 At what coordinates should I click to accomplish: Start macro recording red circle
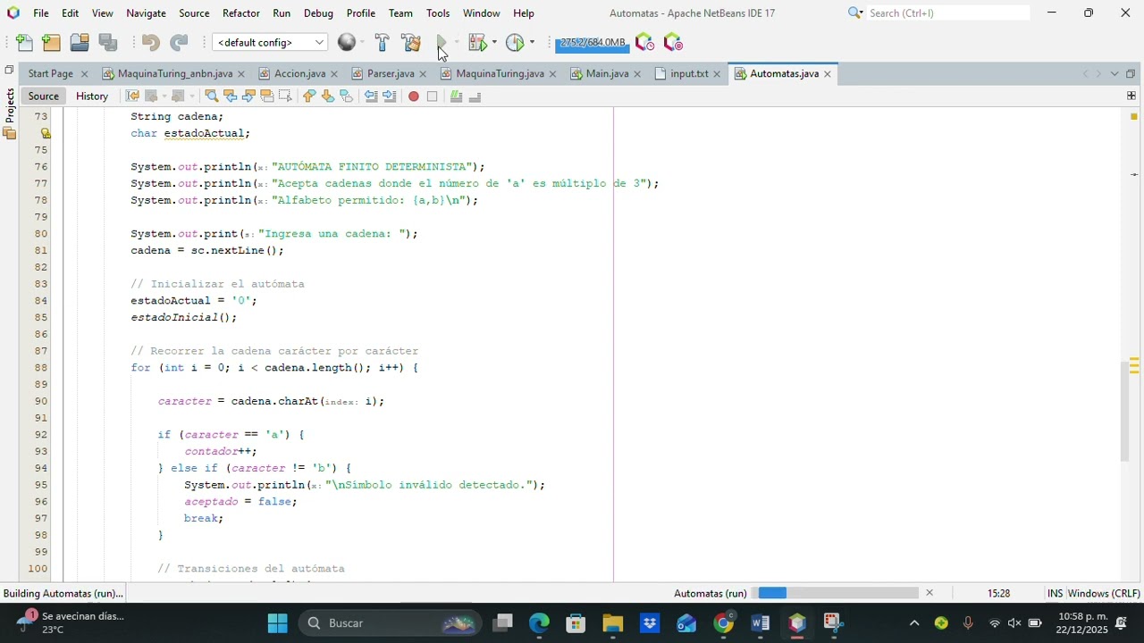[x=413, y=96]
